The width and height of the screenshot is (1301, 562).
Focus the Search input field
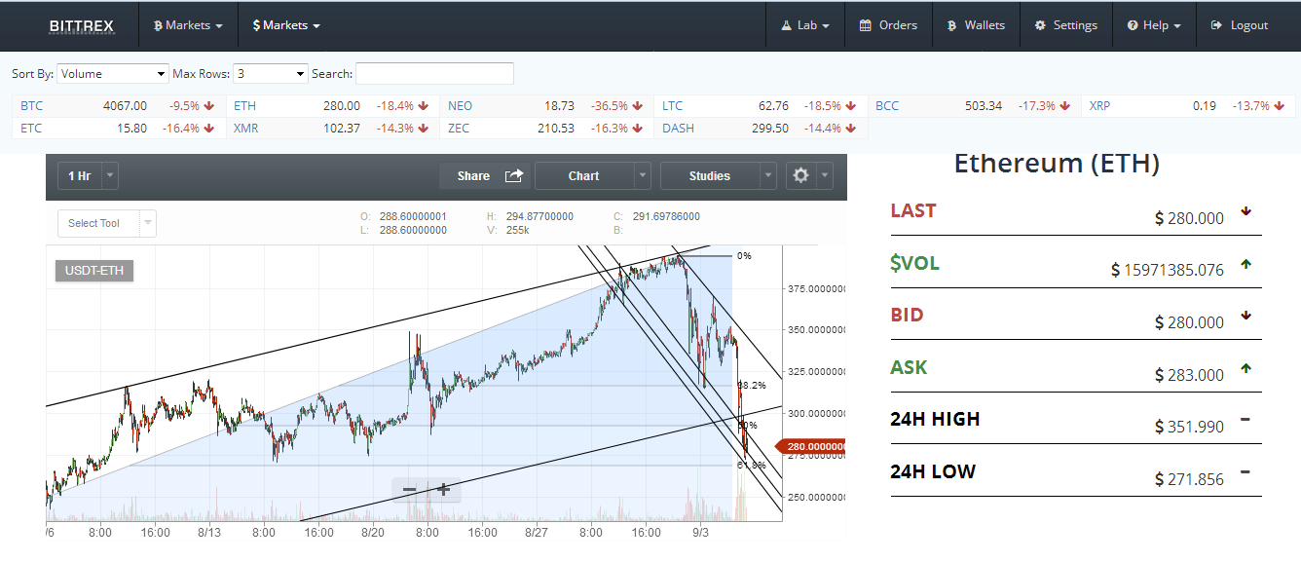click(434, 73)
